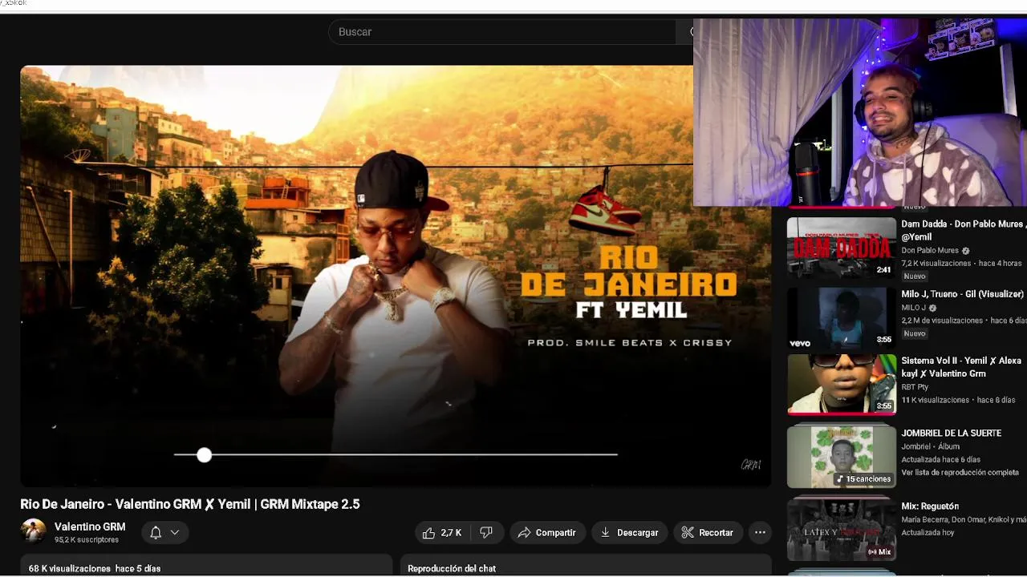Screen dimensions: 1027x577
Task: Click 'Reproducción del chat' header
Action: pyautogui.click(x=452, y=568)
